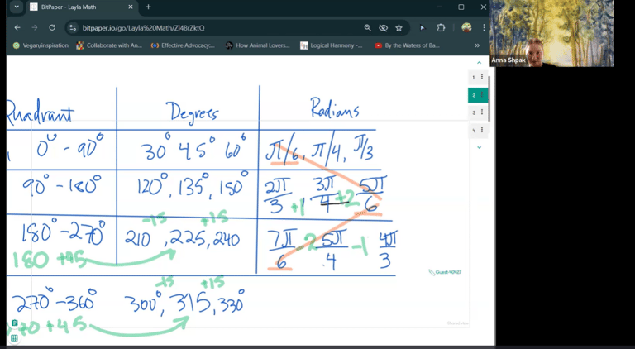Click the page list vertical scrollbar
Viewport: 635px width, 349px height.
(x=489, y=98)
